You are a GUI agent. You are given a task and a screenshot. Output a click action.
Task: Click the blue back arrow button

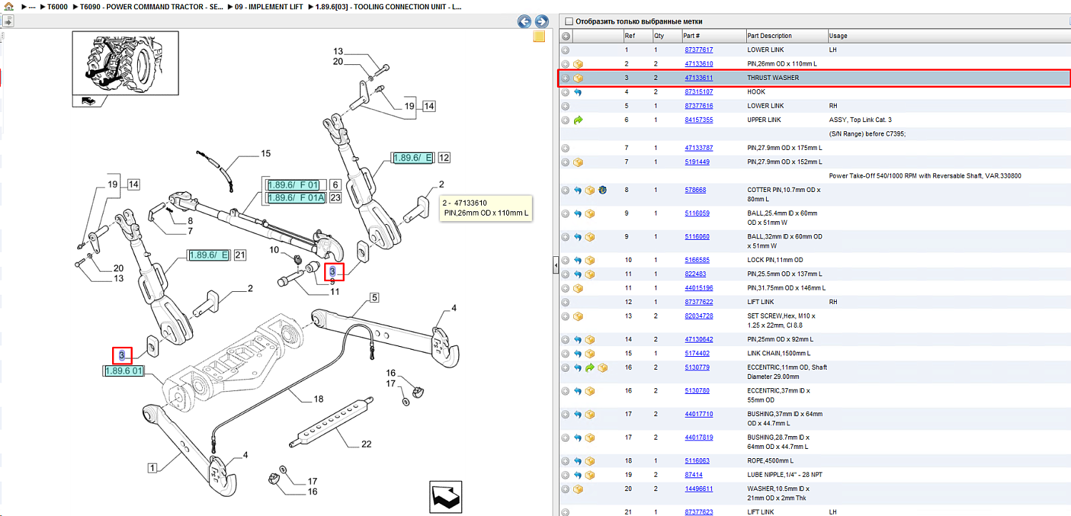(524, 21)
